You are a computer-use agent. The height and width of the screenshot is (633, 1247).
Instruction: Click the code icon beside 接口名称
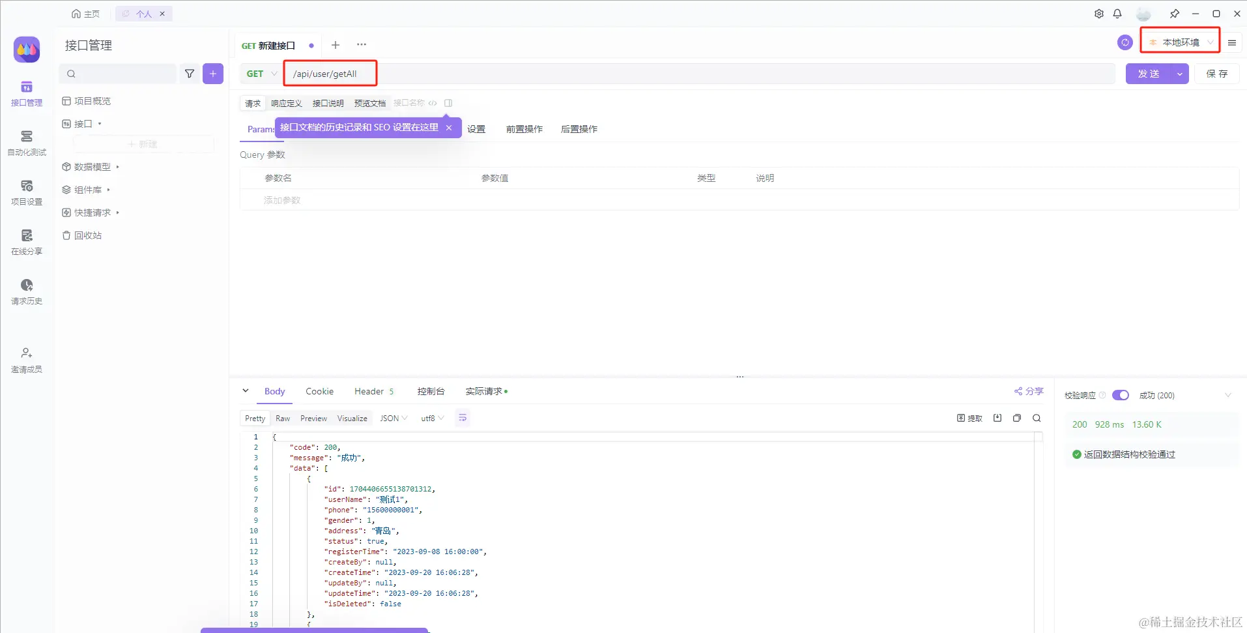433,103
